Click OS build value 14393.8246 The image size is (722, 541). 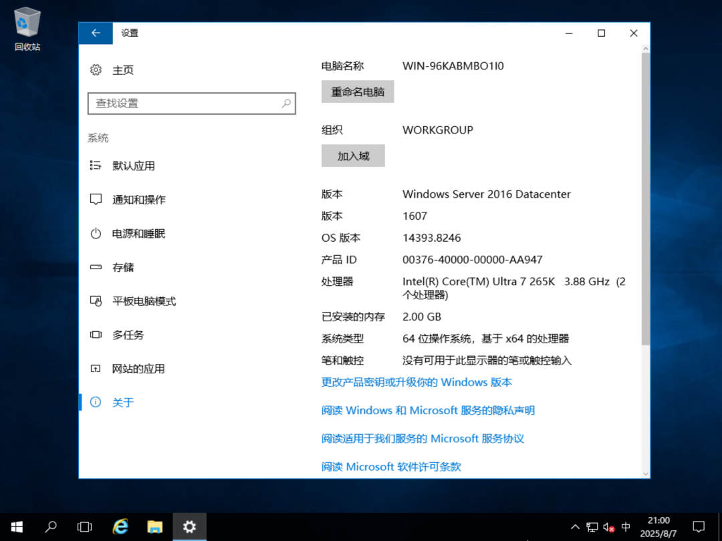[432, 238]
